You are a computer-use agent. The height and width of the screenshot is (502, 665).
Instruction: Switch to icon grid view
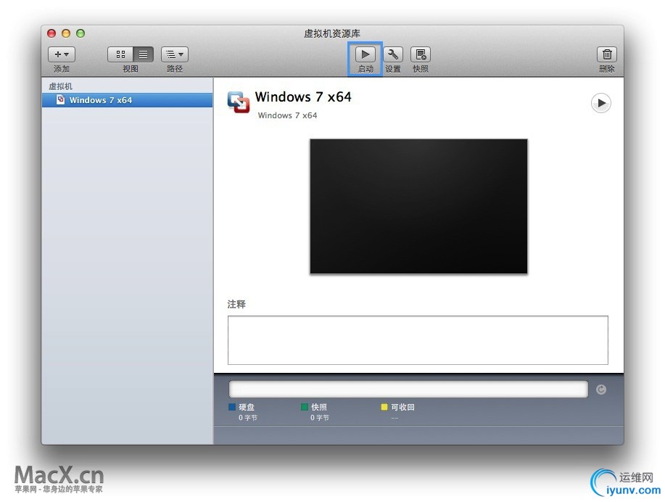(120, 54)
